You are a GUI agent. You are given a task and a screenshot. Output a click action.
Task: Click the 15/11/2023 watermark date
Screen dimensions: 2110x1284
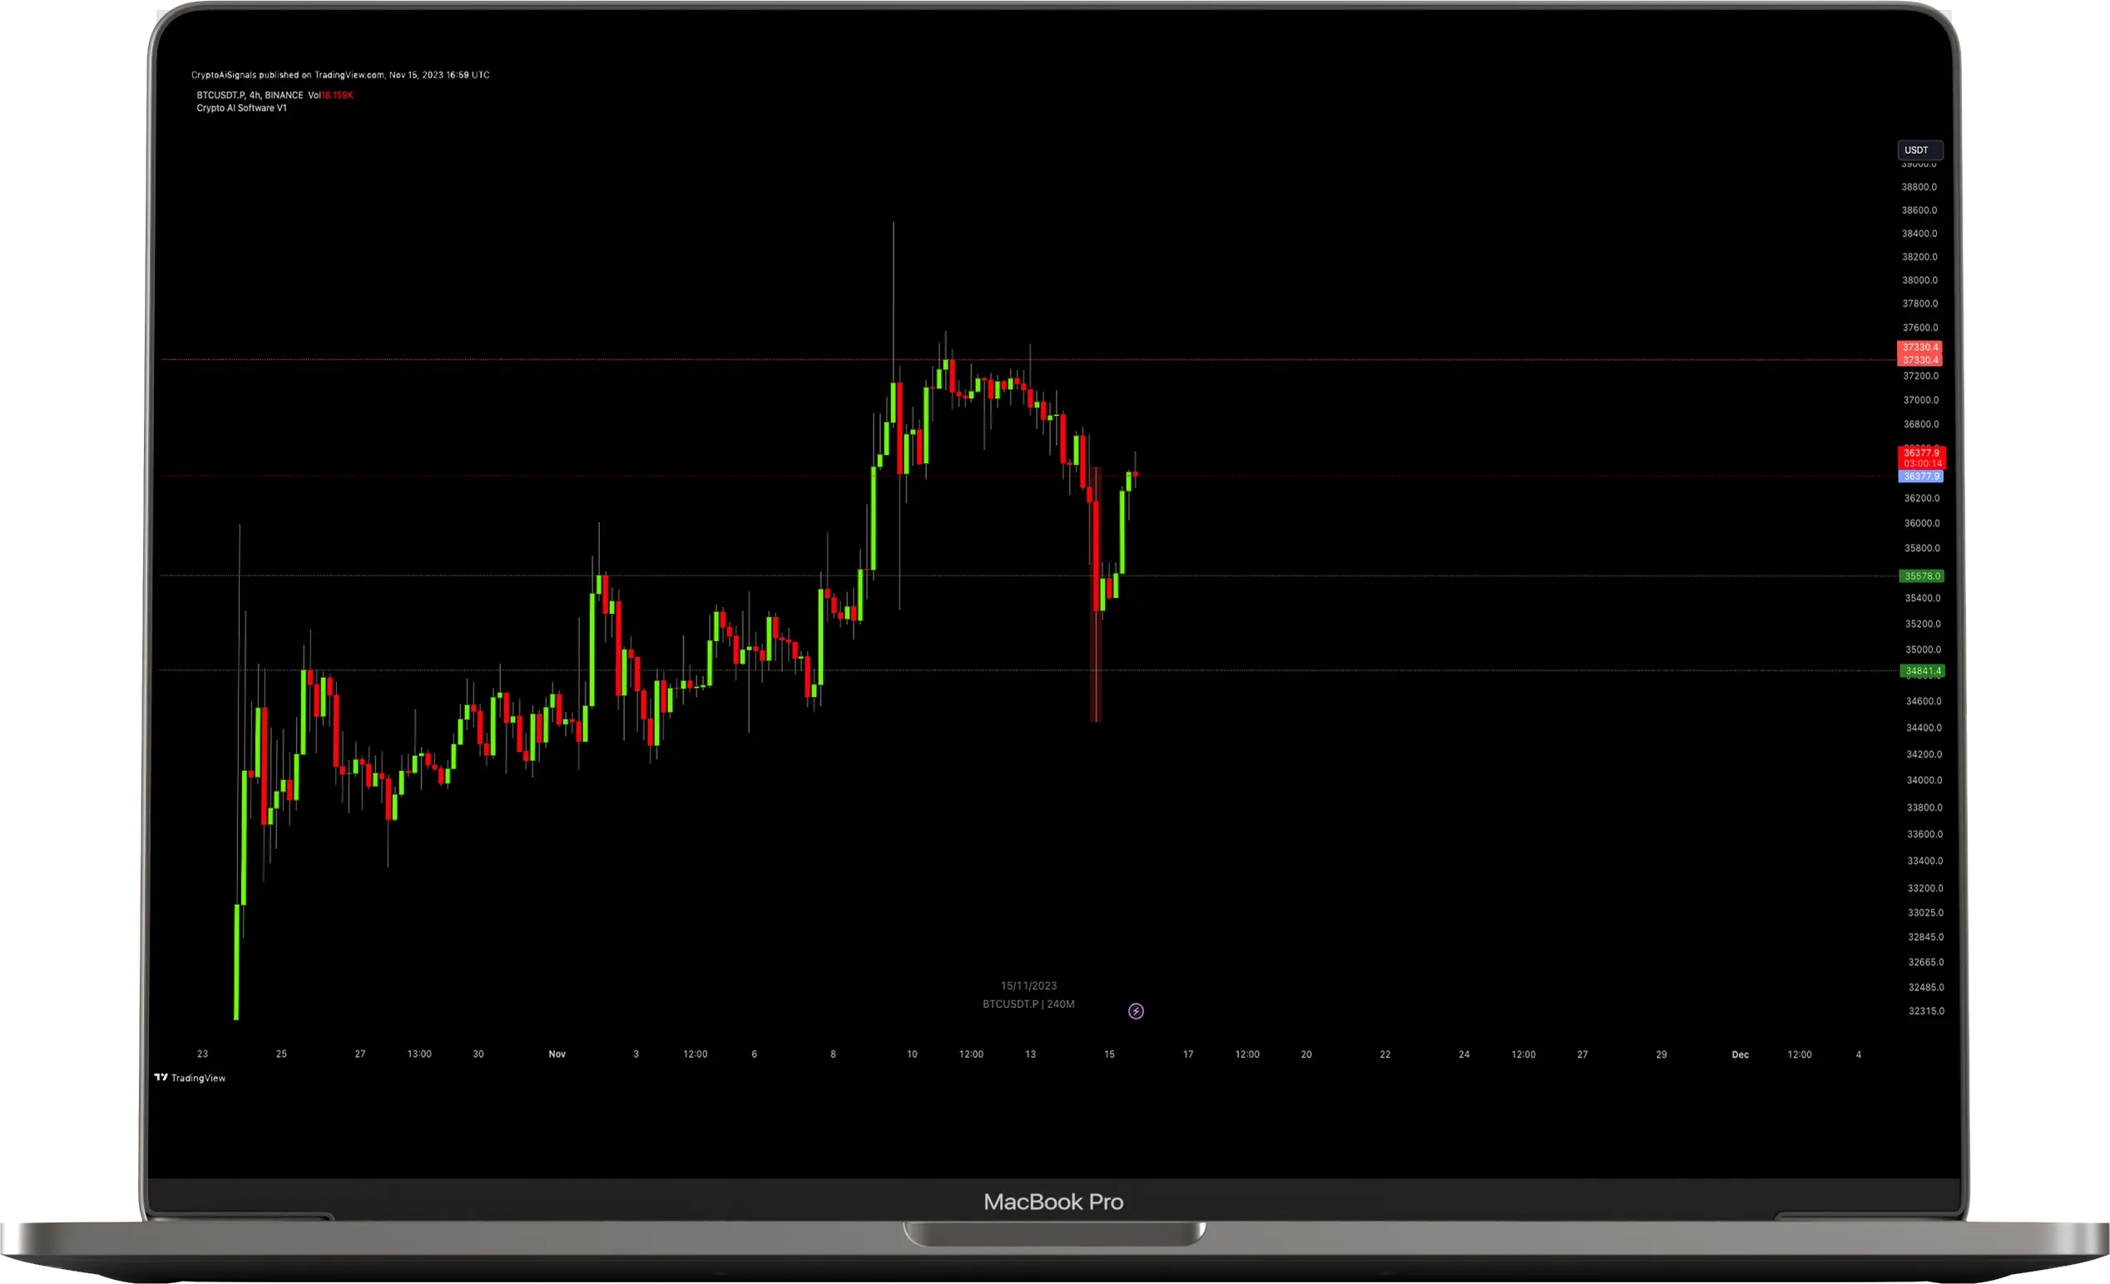click(1028, 985)
